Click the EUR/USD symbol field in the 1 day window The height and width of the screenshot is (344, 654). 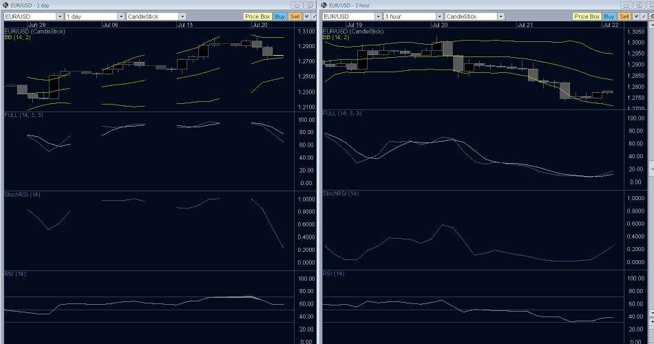point(30,17)
